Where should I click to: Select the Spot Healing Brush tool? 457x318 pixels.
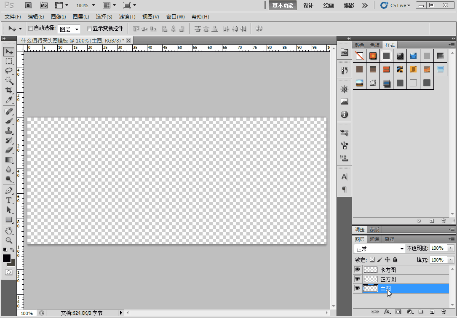(9, 111)
